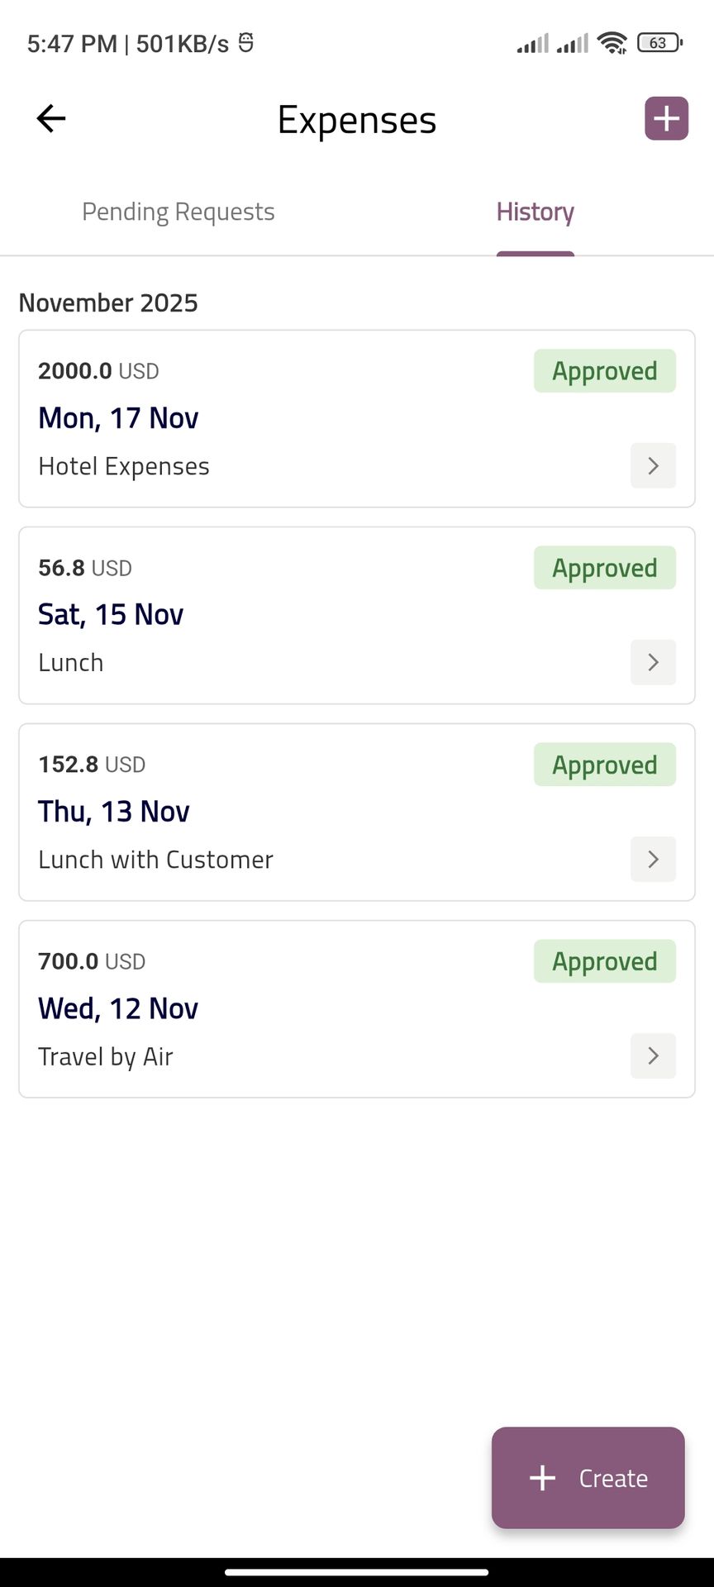Open the Travel by Air chevron

(x=653, y=1056)
